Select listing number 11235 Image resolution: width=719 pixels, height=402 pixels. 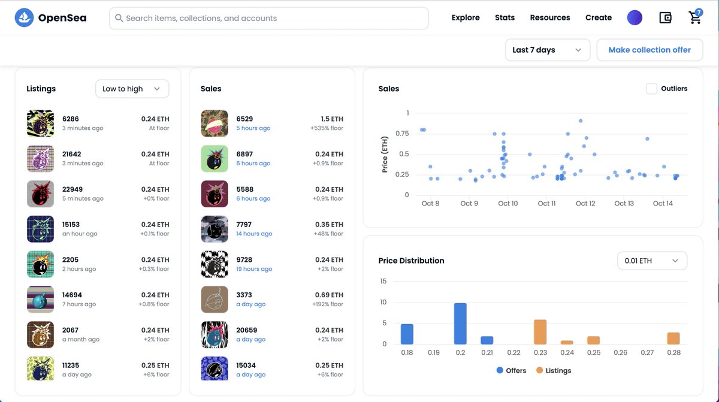pos(71,365)
